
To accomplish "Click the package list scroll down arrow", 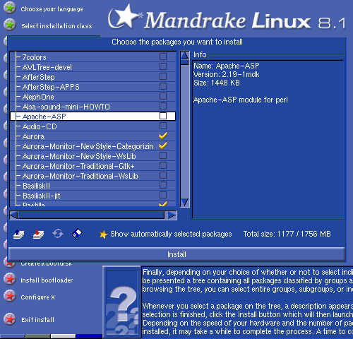I will [184, 202].
